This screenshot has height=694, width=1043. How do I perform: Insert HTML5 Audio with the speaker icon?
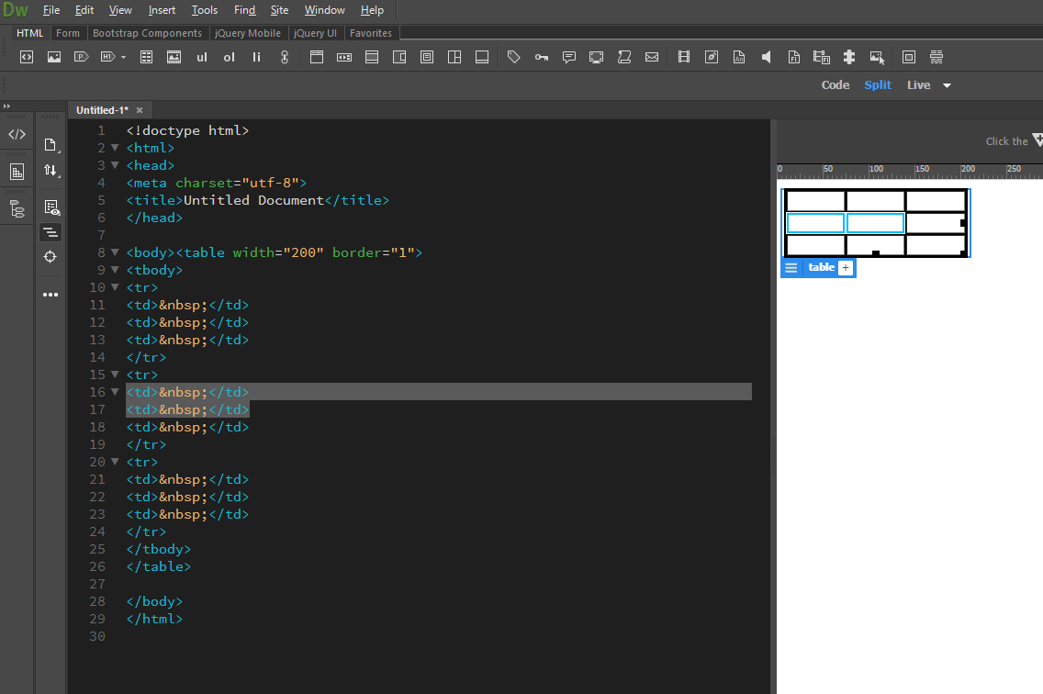pyautogui.click(x=767, y=56)
